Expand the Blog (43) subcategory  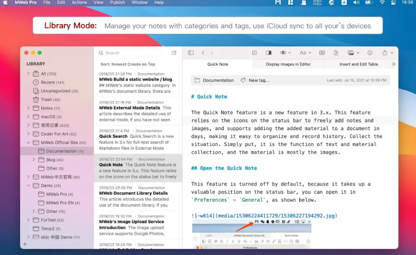click(x=33, y=160)
